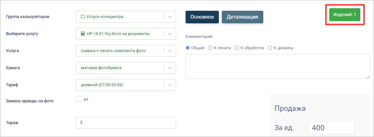The image size is (374, 137).
Task: Grab the comment box resize handle
Action: point(368,77)
